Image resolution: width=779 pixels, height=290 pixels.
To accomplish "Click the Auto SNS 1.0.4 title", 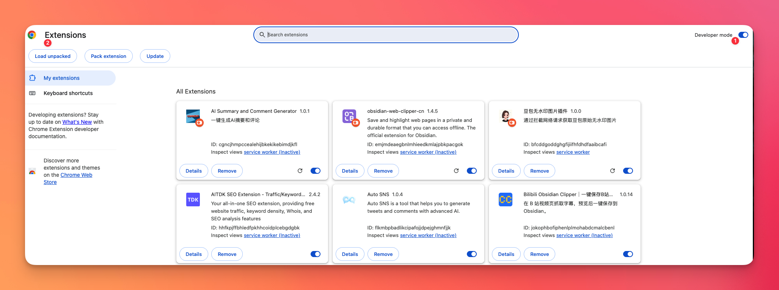I will [x=385, y=195].
